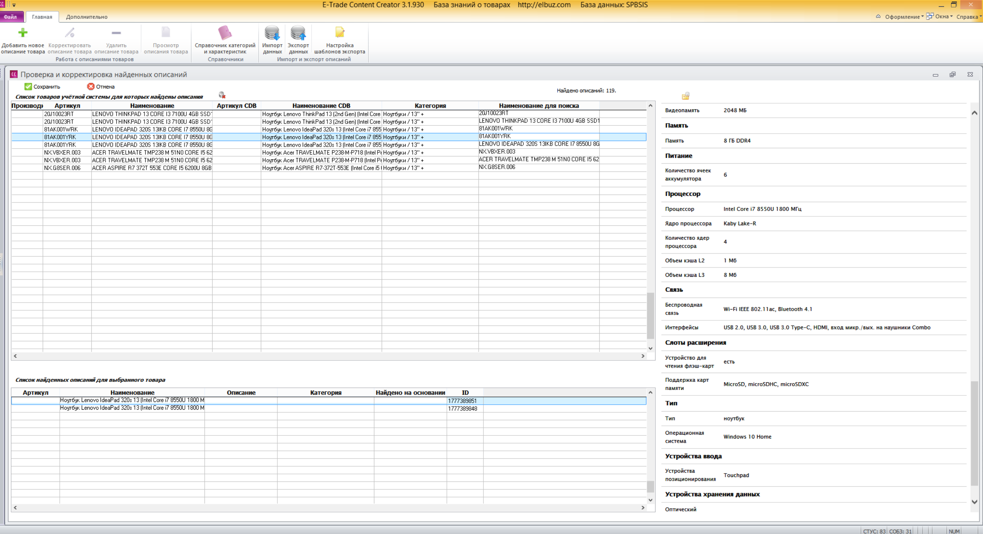Open the product description preview icon
The height and width of the screenshot is (534, 983).
tap(166, 33)
